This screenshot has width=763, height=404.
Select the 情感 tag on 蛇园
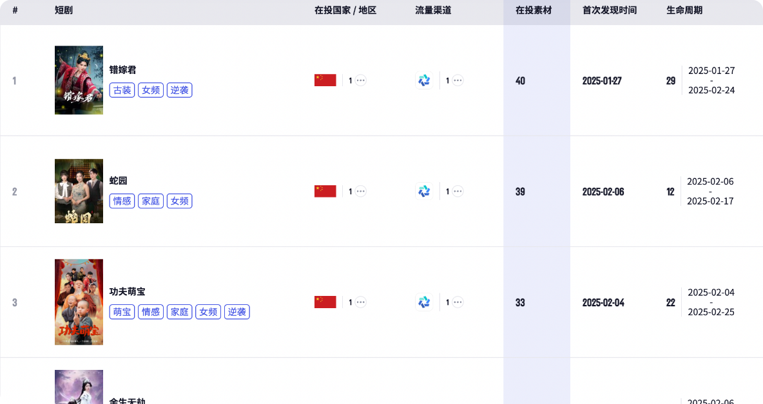click(122, 201)
